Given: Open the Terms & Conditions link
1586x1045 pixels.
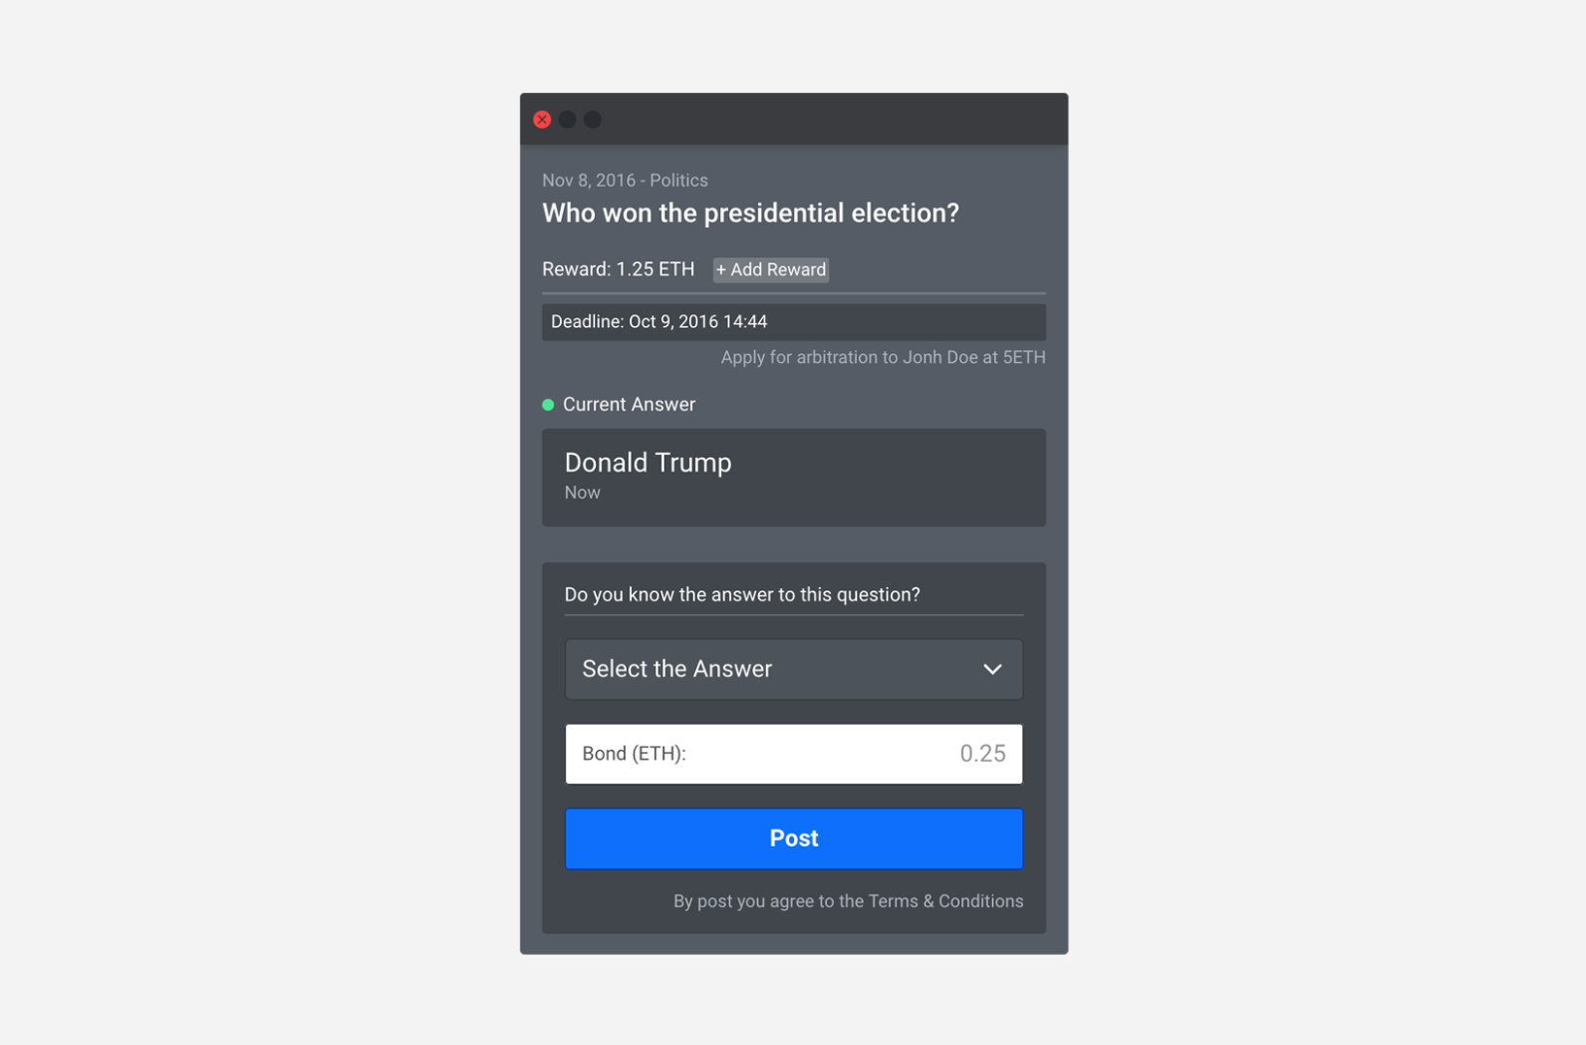Looking at the screenshot, I should coord(945,901).
